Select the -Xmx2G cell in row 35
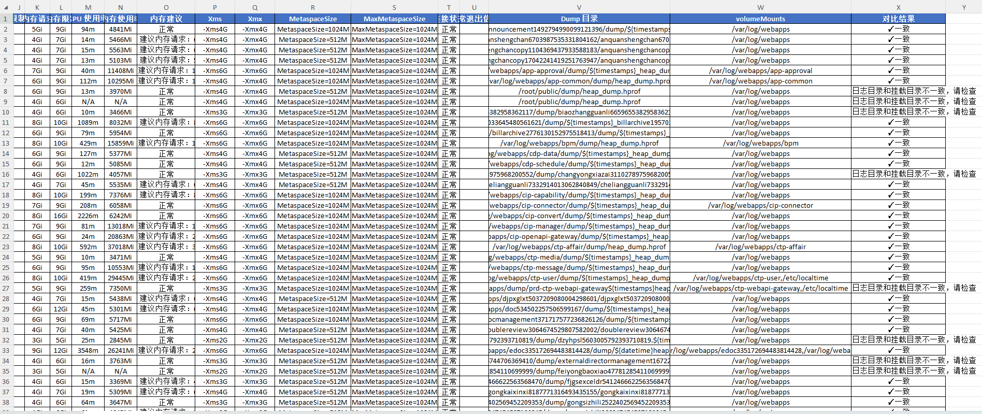 [x=255, y=371]
